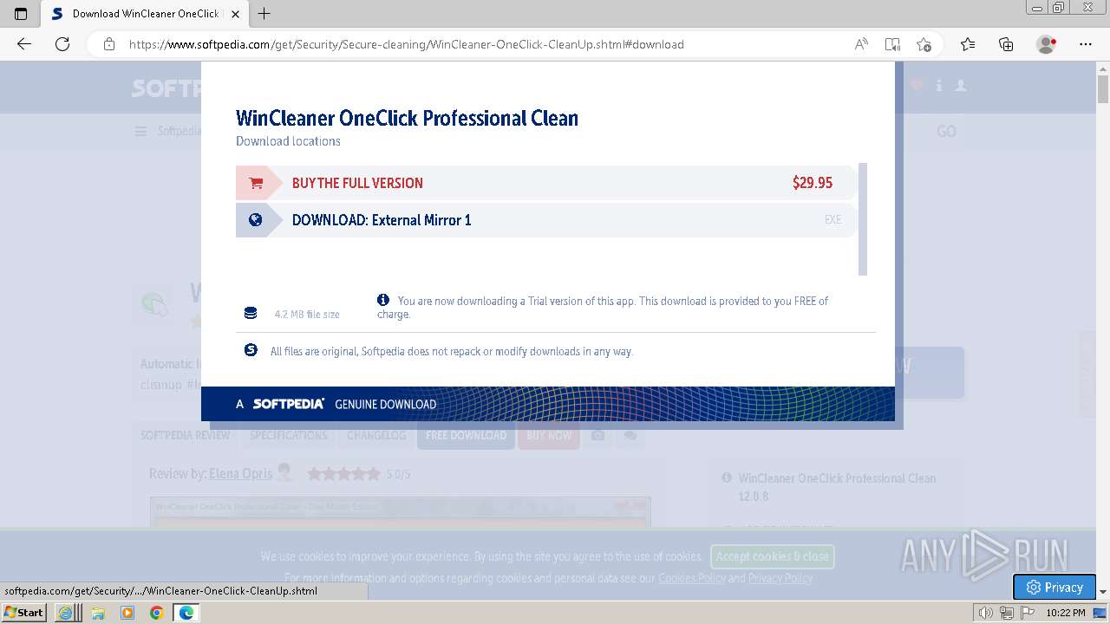Click the Softpedia S badge icon
The width and height of the screenshot is (1110, 624).
coord(251,350)
